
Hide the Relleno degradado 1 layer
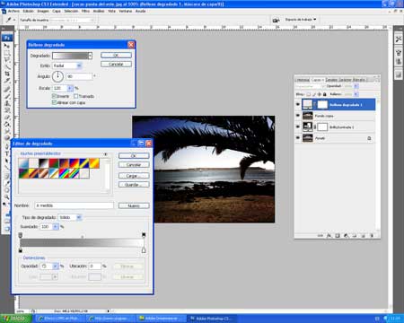point(298,105)
